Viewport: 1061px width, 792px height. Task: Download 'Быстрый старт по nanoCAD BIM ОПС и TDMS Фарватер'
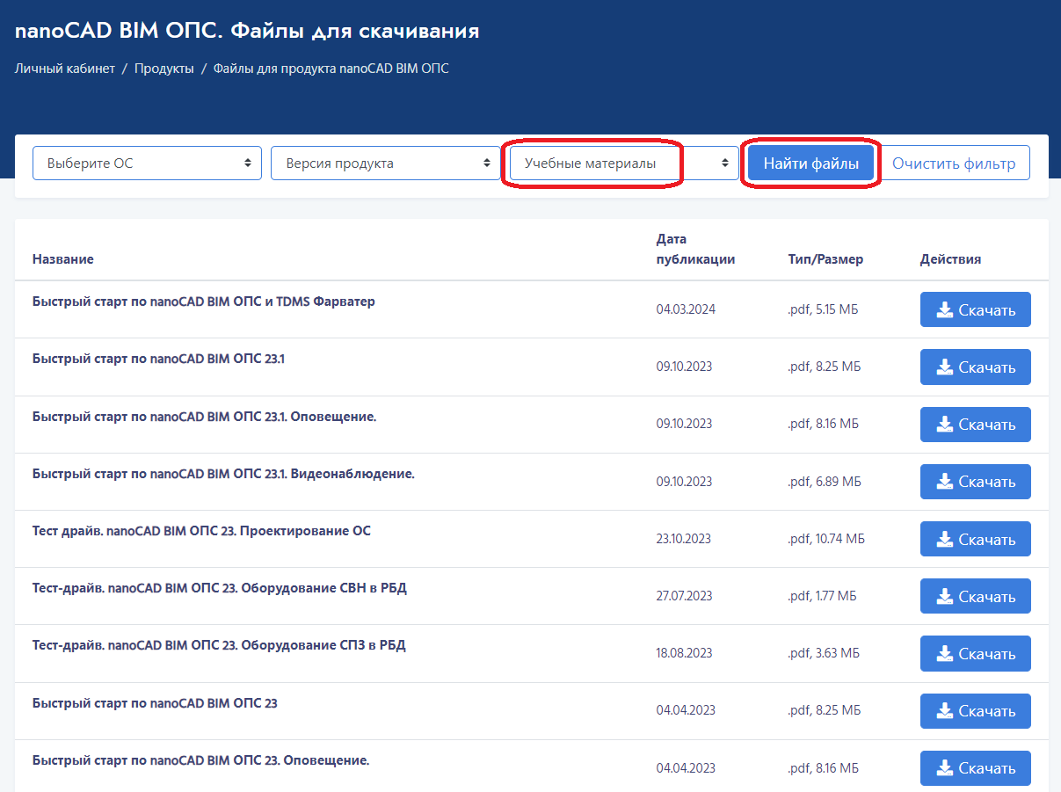(976, 309)
